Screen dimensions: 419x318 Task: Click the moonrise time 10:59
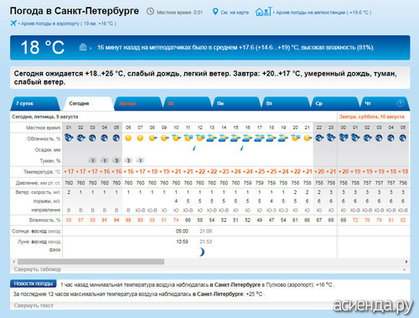[182, 242]
